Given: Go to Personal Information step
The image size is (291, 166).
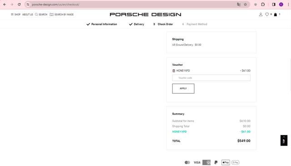Looking at the screenshot, I should (x=102, y=24).
